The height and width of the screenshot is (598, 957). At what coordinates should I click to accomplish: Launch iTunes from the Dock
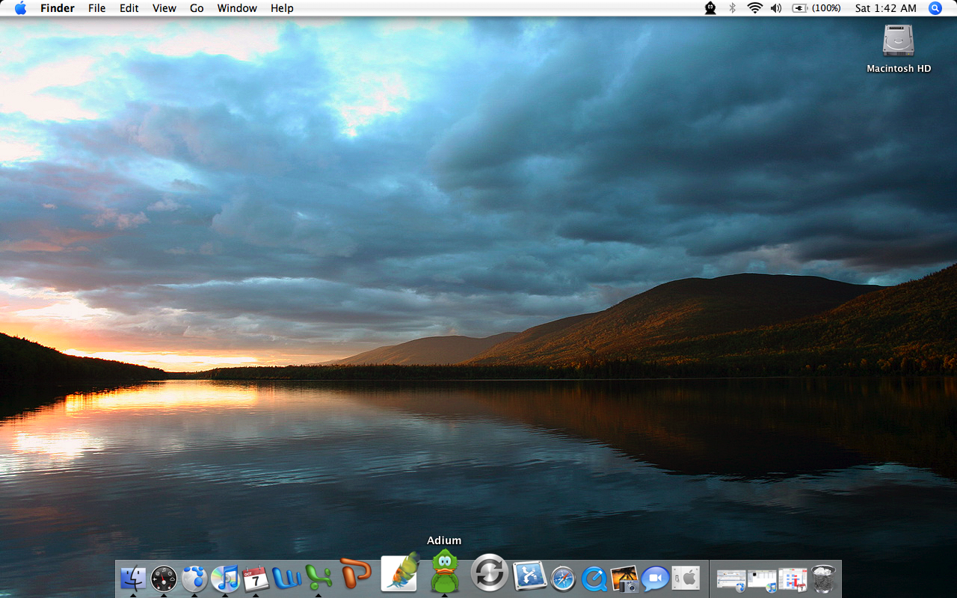coord(225,579)
